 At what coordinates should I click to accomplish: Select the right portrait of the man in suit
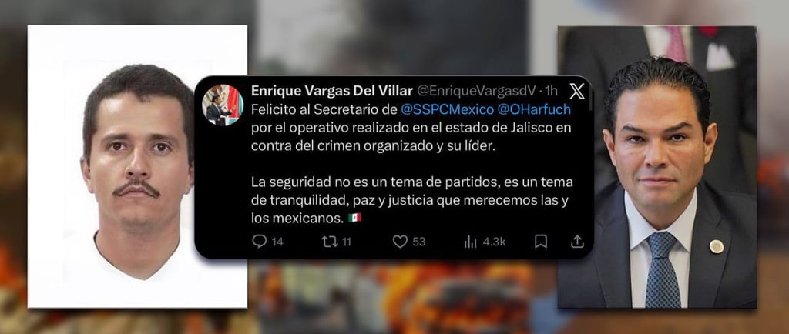(x=657, y=167)
